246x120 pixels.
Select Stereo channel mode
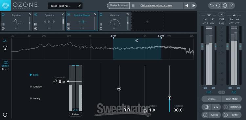pyautogui.click(x=5, y=64)
